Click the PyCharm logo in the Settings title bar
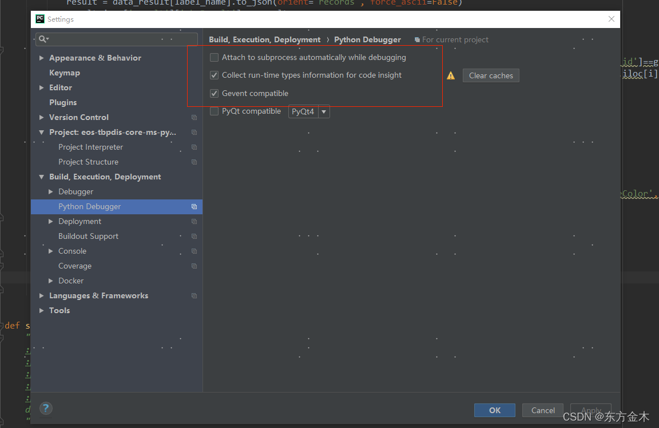 39,18
